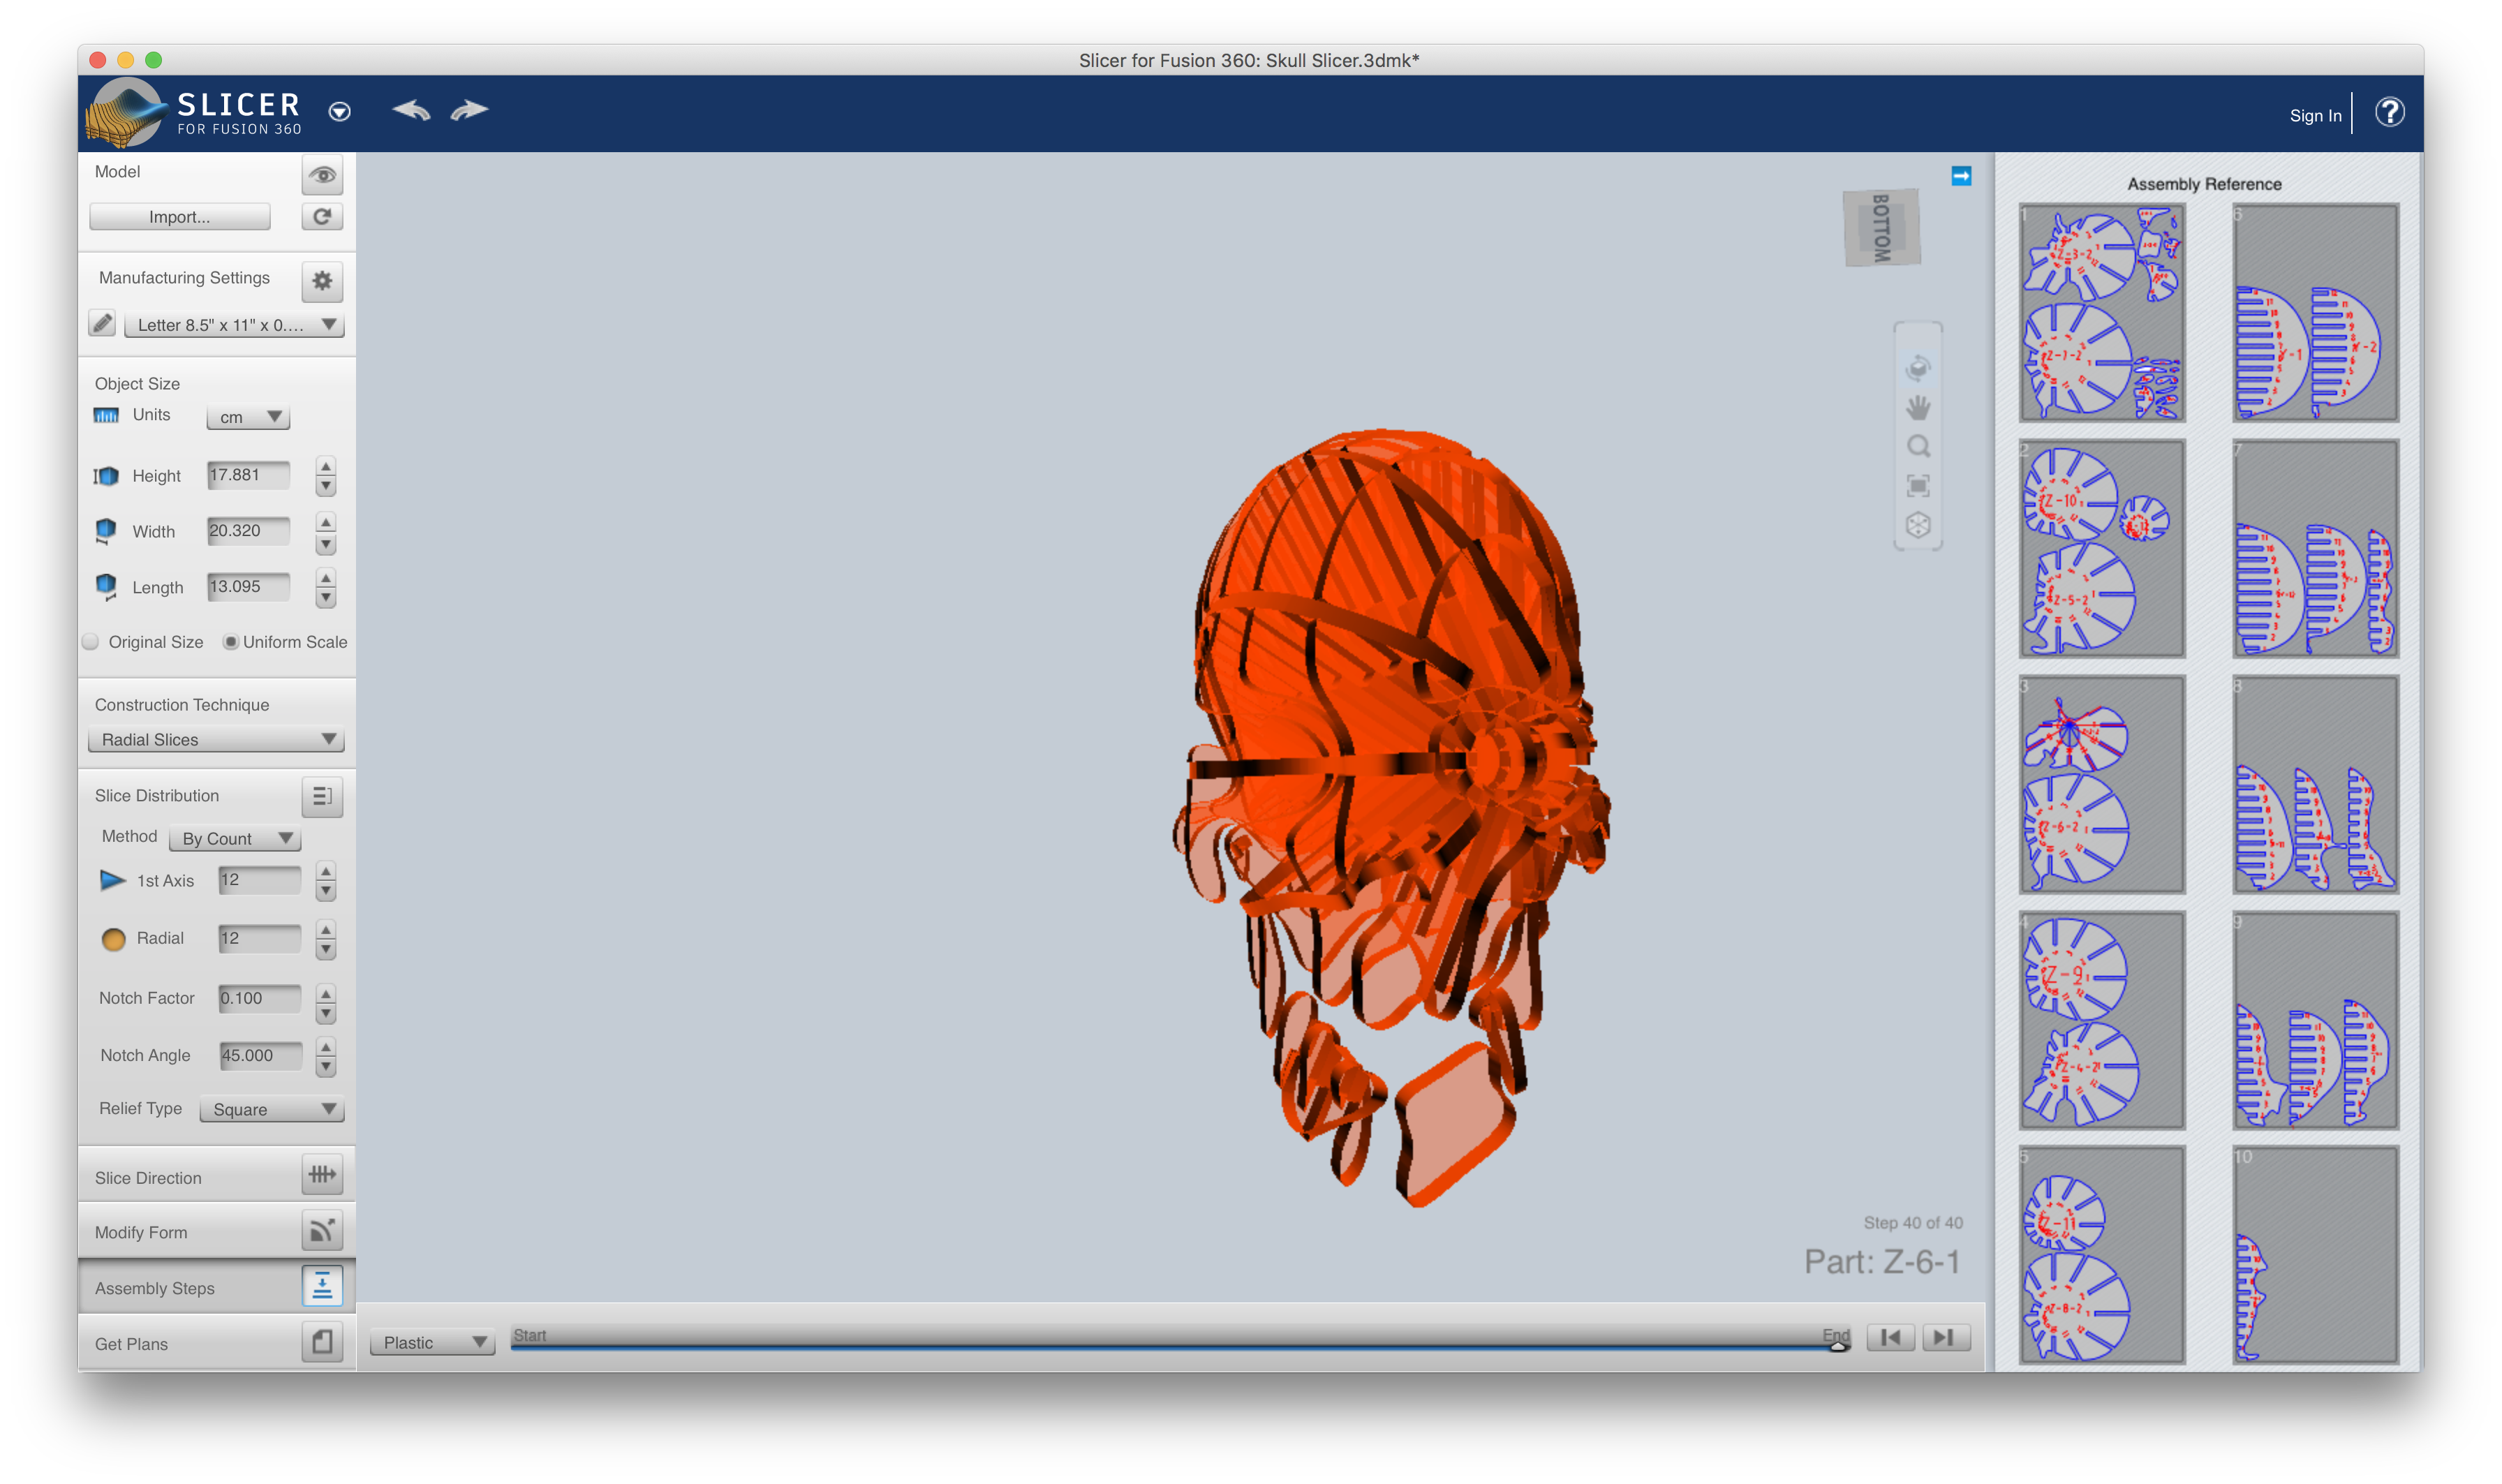Screen dimensions: 2502x1484
Task: Open the Plastic material dropdown
Action: (x=432, y=1343)
